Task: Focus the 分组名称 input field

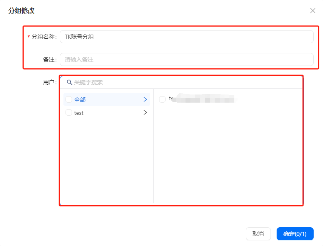Action: (186, 37)
